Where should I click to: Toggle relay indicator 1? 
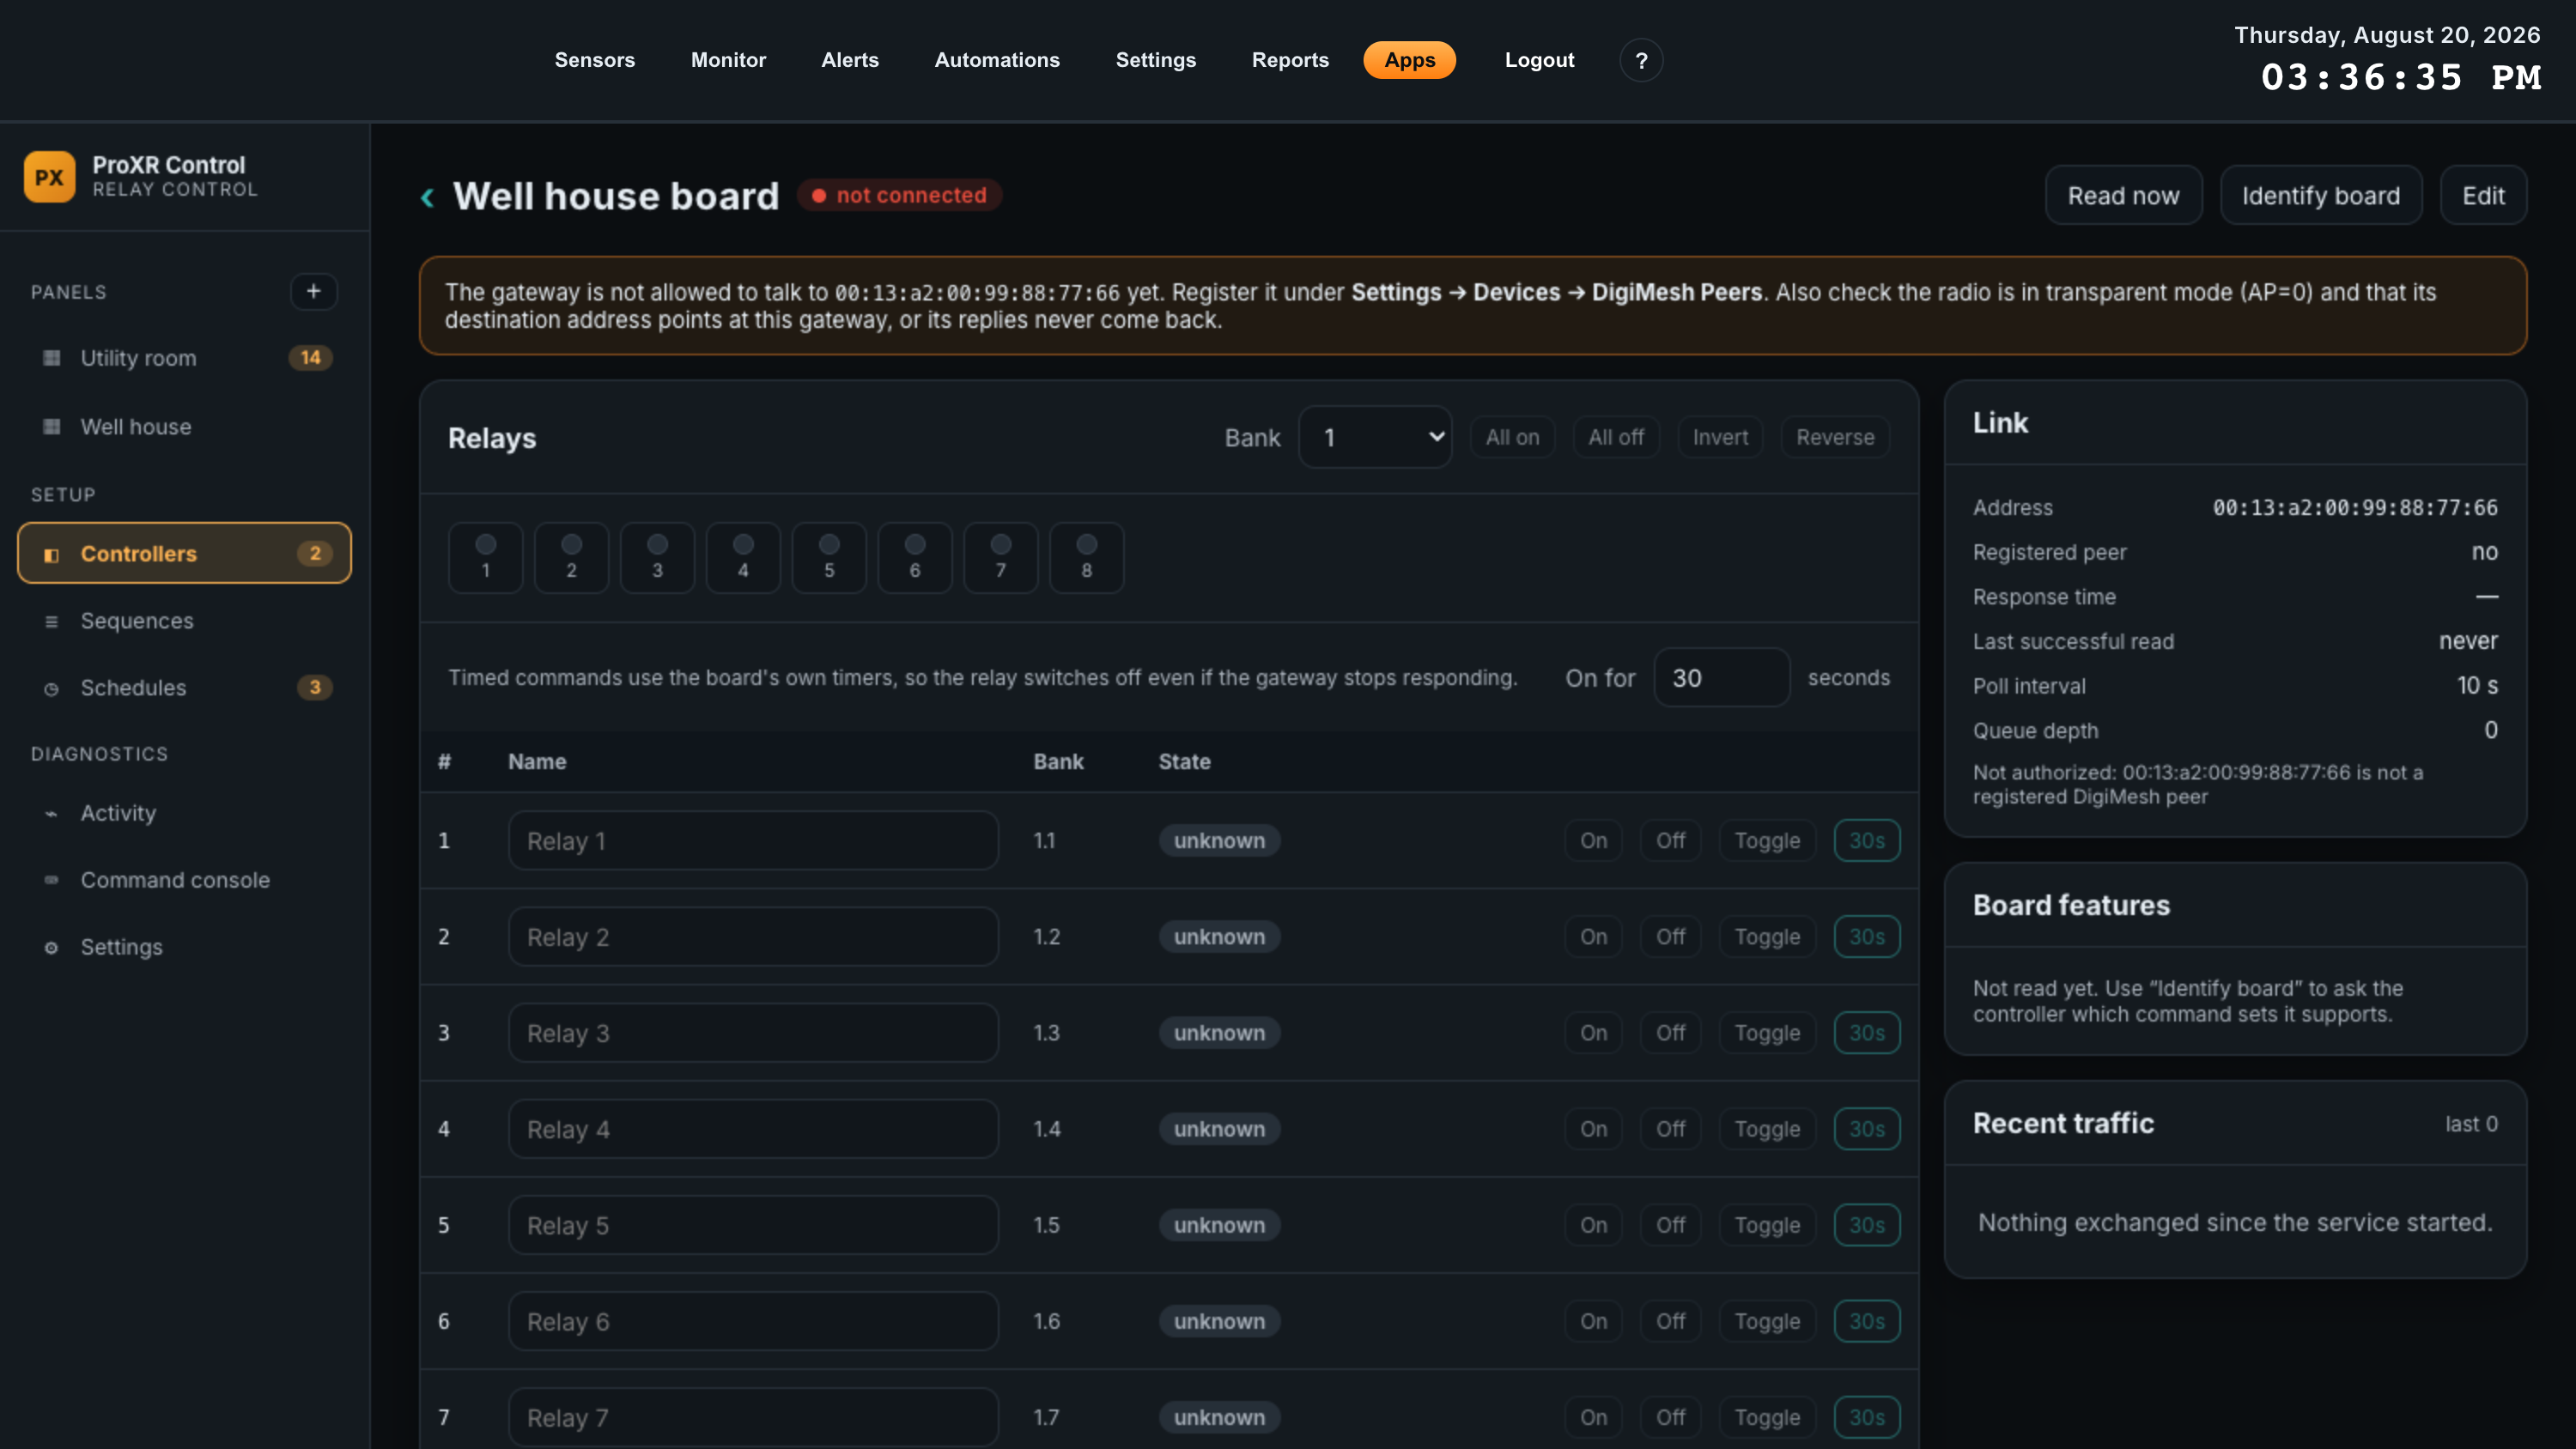pos(486,557)
